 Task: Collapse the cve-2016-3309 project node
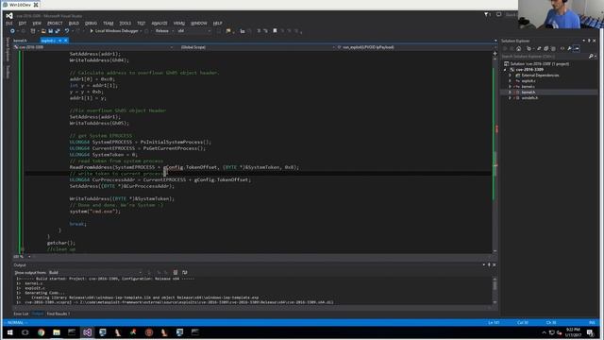pyautogui.click(x=506, y=70)
